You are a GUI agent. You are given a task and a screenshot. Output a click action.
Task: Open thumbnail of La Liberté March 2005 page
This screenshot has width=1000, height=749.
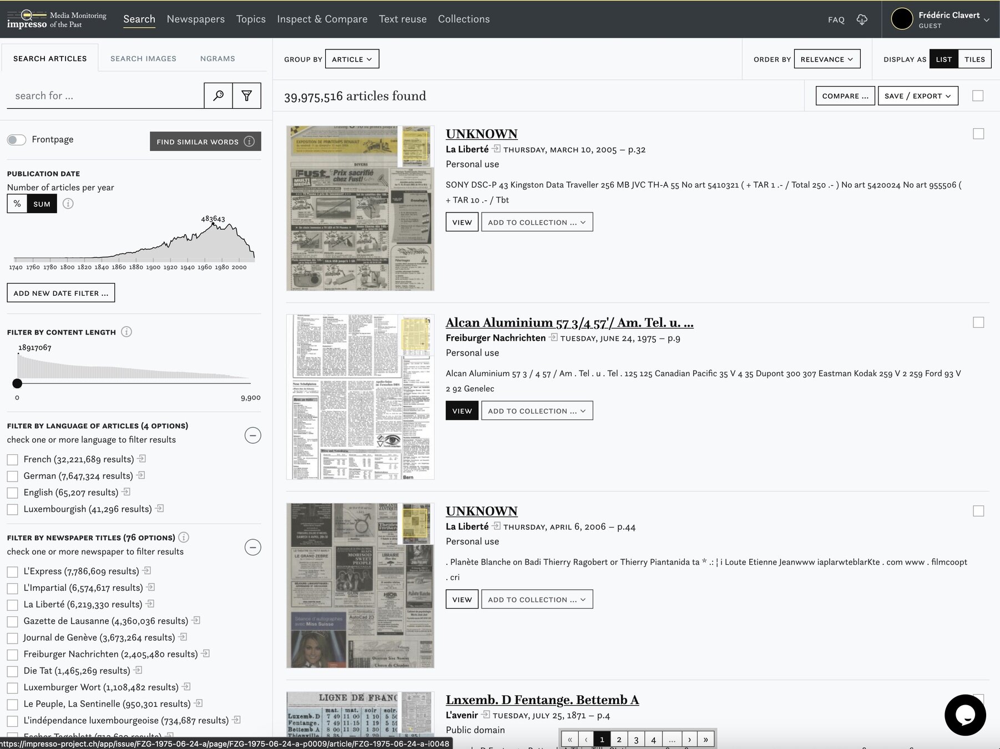point(360,208)
